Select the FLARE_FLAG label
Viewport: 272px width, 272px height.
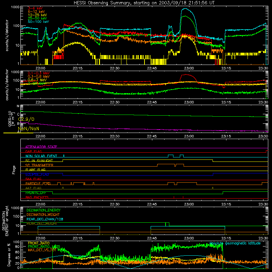tap(35, 170)
